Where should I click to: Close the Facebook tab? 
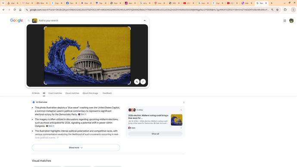(x=76, y=3)
